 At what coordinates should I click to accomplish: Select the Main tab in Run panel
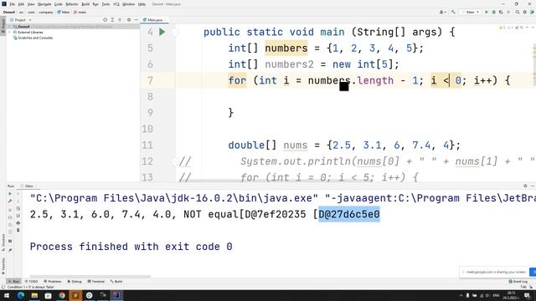click(x=28, y=186)
